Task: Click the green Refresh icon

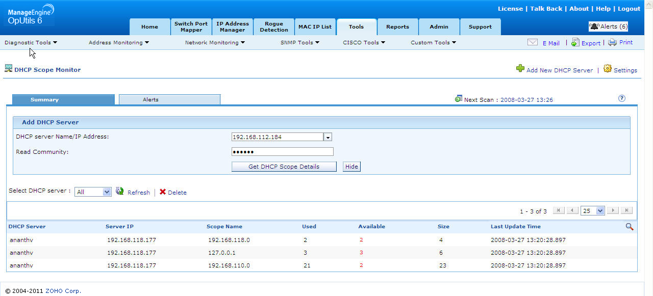Action: coord(120,192)
